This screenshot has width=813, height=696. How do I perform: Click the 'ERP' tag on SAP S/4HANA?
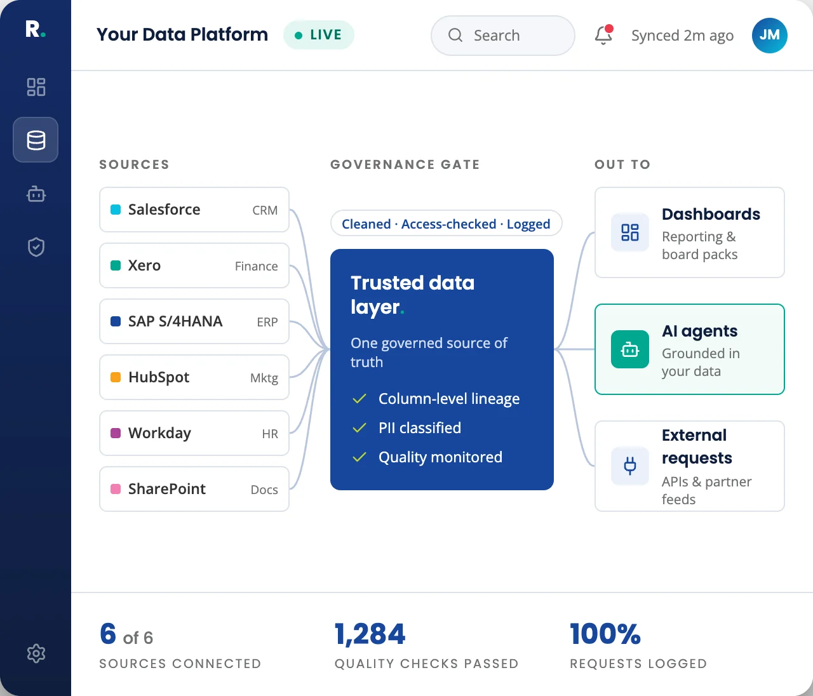tap(267, 322)
